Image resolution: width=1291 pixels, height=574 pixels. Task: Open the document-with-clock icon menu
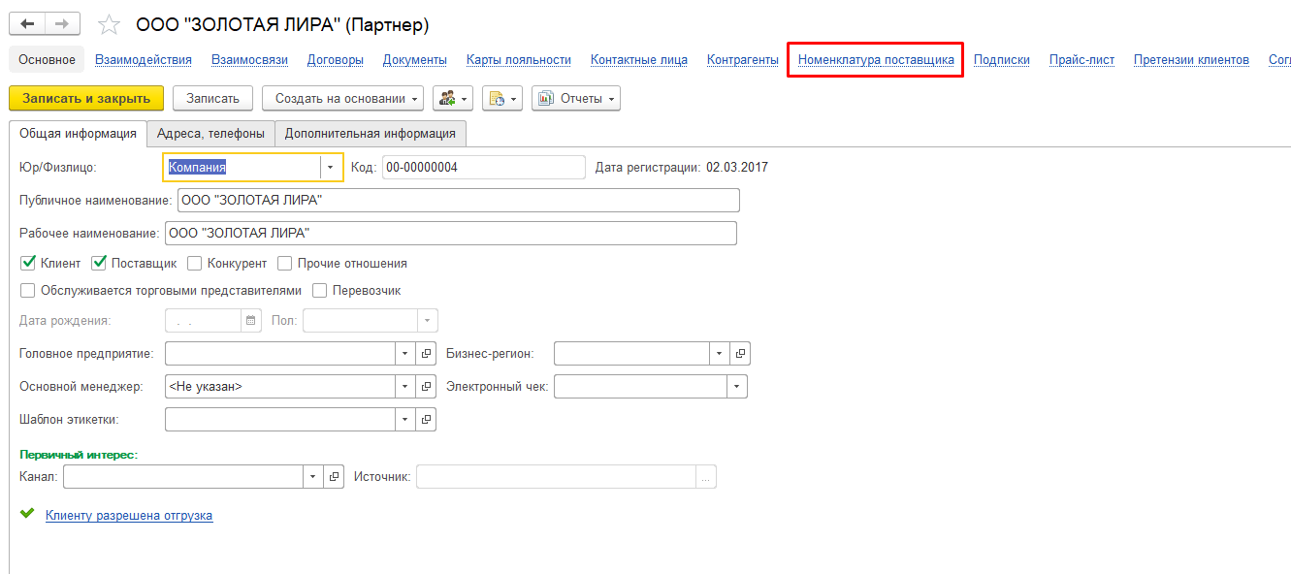click(x=501, y=98)
